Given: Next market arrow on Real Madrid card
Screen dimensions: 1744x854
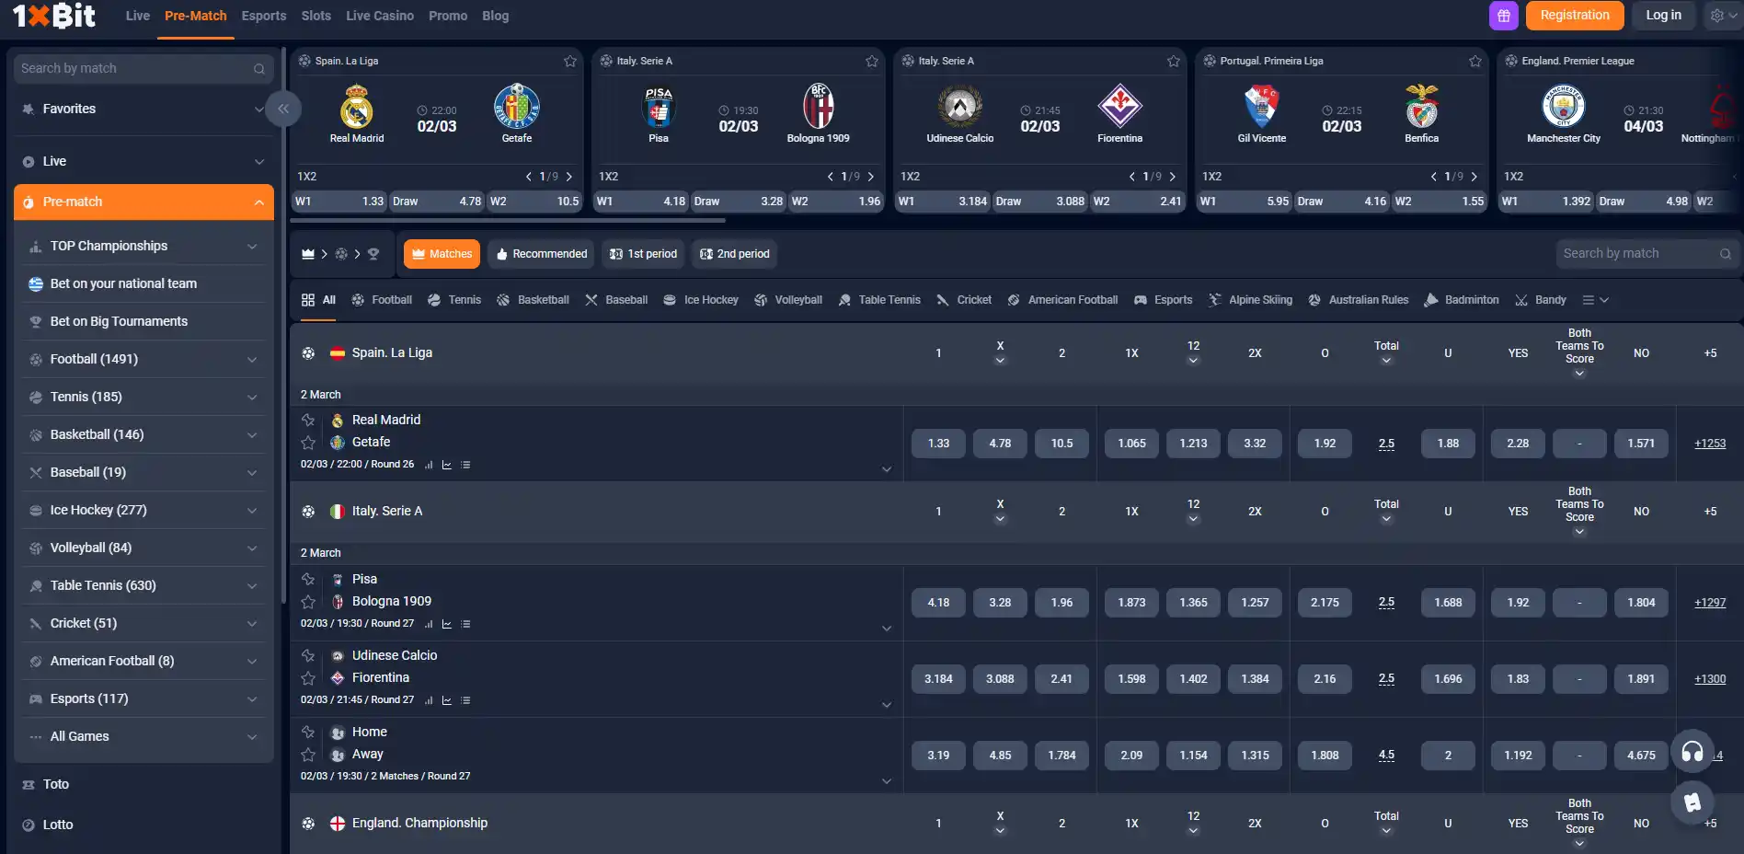Looking at the screenshot, I should (x=569, y=177).
